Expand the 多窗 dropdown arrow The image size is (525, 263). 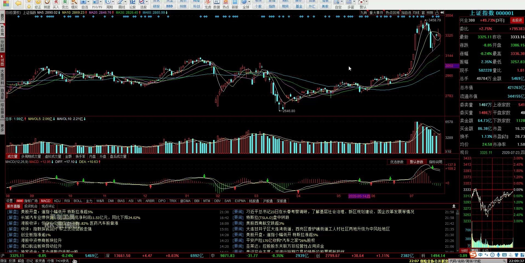tap(354, 2)
